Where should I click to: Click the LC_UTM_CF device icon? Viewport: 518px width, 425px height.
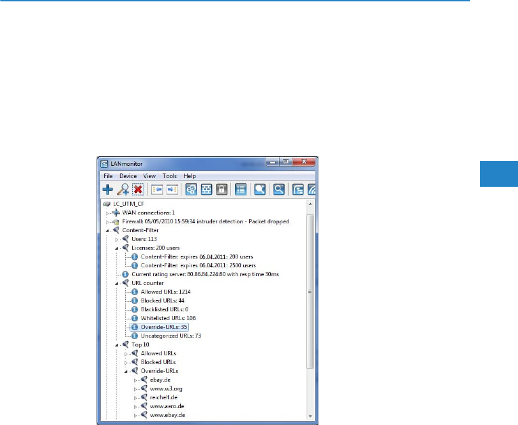click(x=106, y=204)
